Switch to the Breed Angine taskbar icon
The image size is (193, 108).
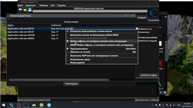pyautogui.click(x=26, y=105)
